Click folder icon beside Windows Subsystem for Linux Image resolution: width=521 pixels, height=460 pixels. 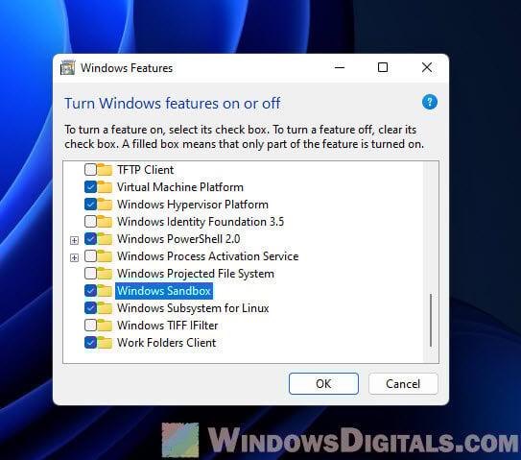coord(105,308)
